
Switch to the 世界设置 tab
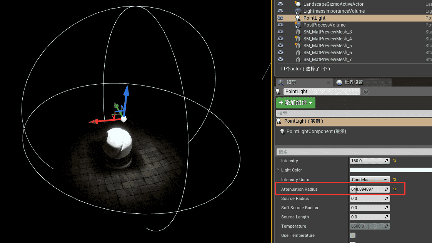354,82
